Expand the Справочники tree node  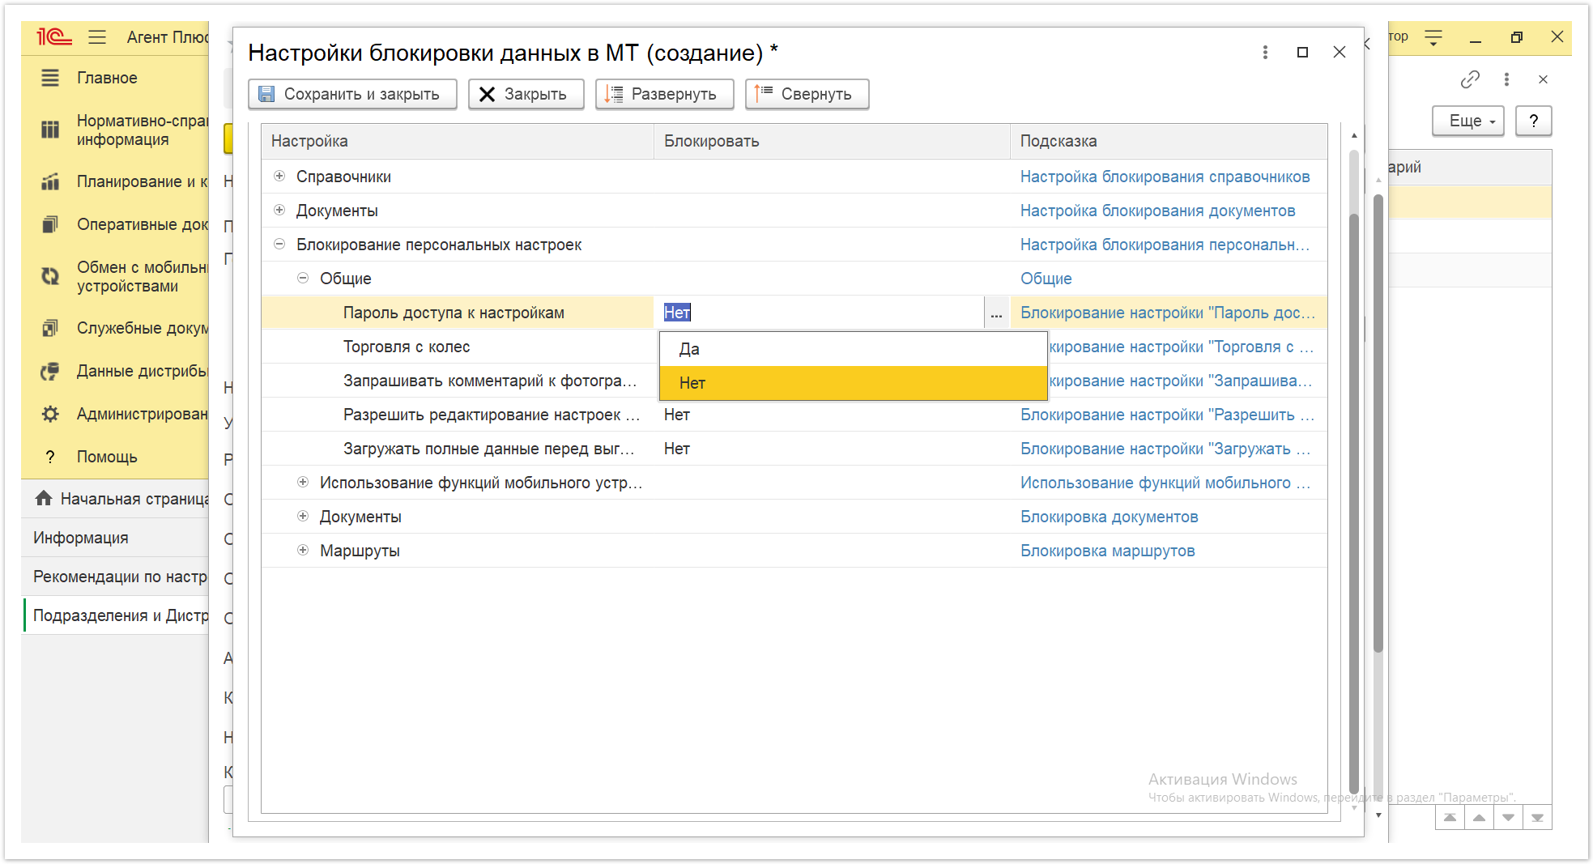[x=279, y=176]
